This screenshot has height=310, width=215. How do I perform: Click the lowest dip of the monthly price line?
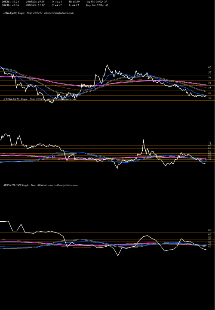118,255
